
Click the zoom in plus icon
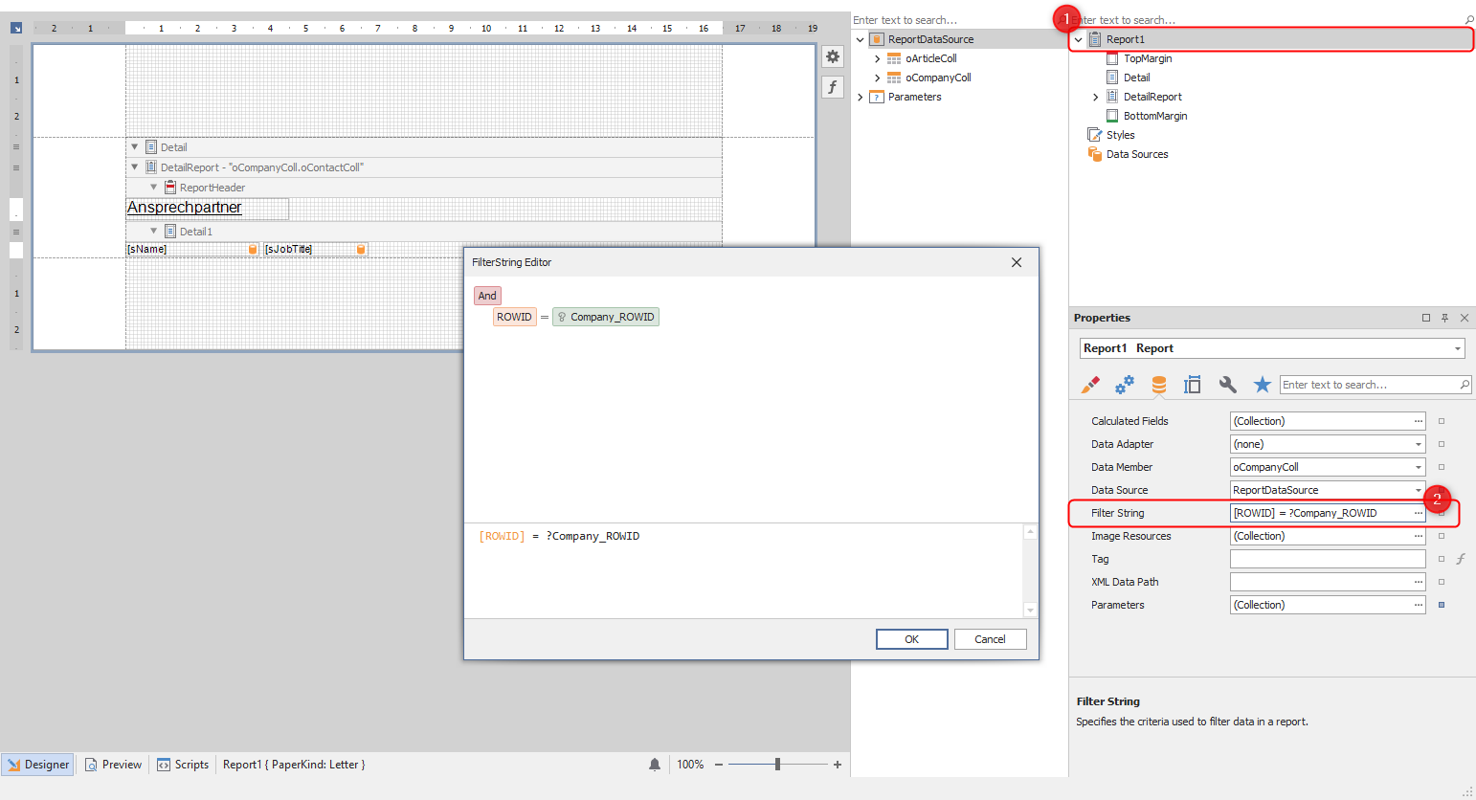(x=838, y=765)
